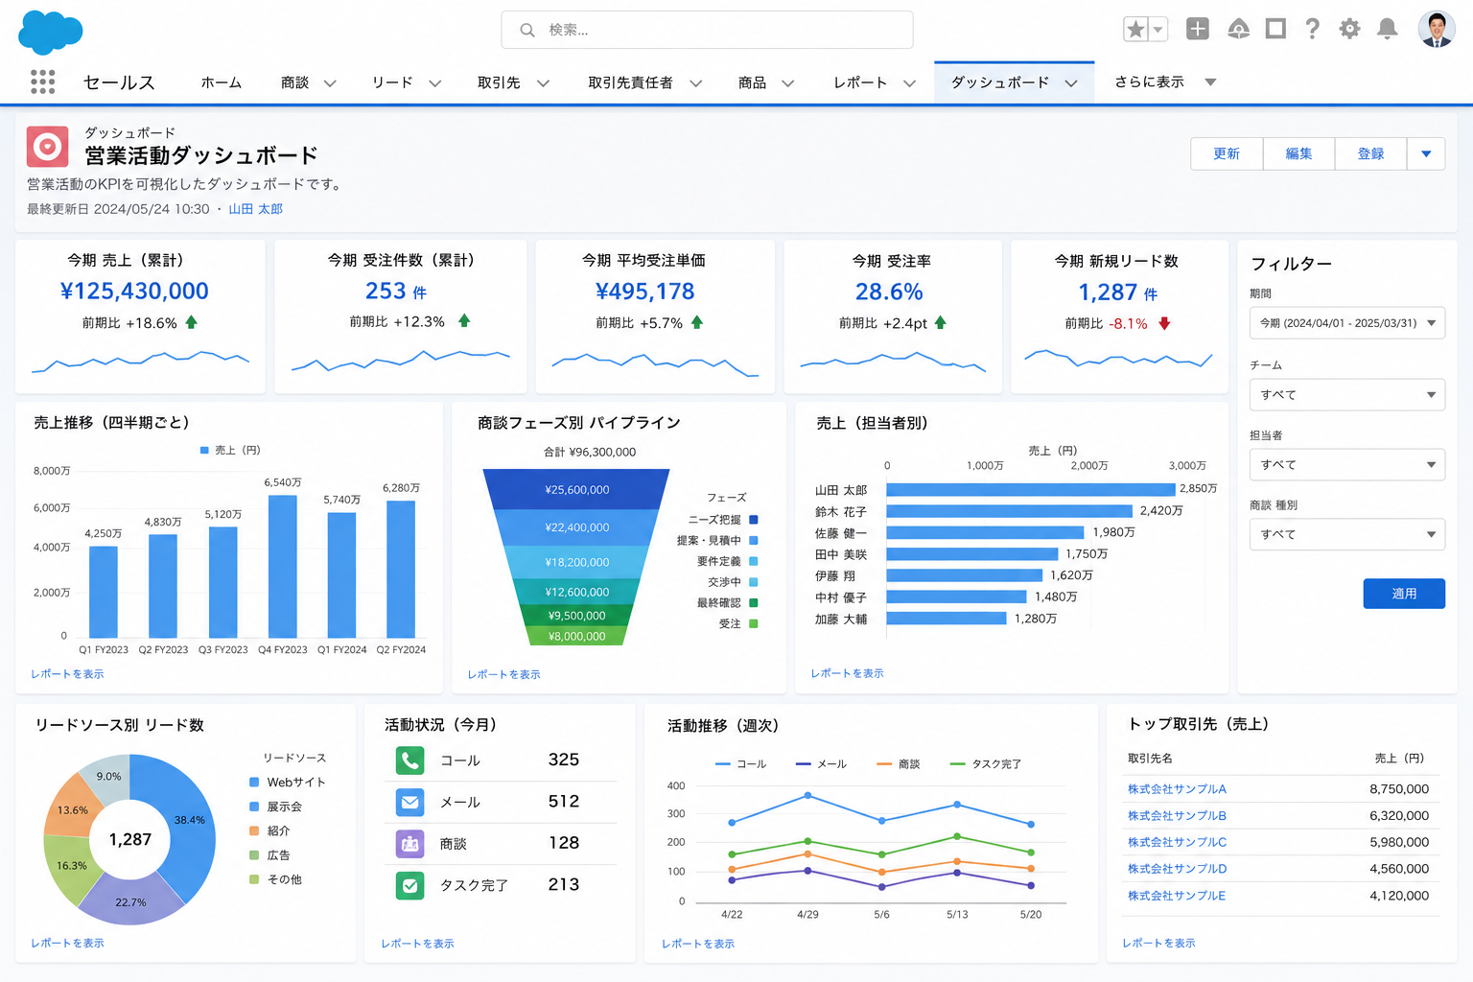Open the ホーム tab
1473x982 pixels.
[x=221, y=82]
